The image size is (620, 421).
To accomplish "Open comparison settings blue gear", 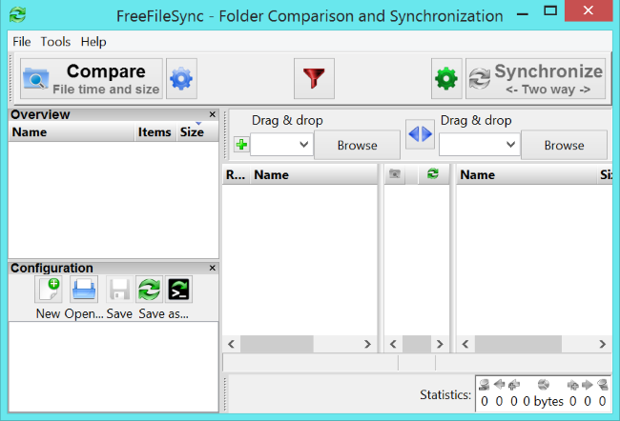I will [181, 79].
